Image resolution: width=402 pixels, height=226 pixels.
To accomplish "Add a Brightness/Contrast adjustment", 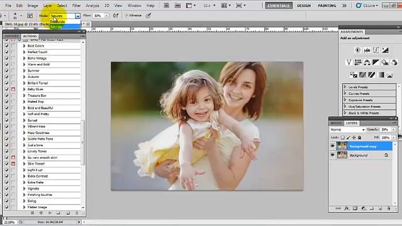I will (x=357, y=50).
